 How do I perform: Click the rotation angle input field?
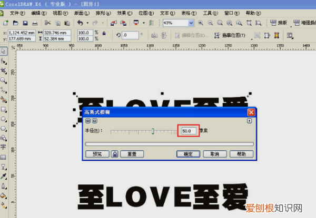pyautogui.click(x=130, y=35)
